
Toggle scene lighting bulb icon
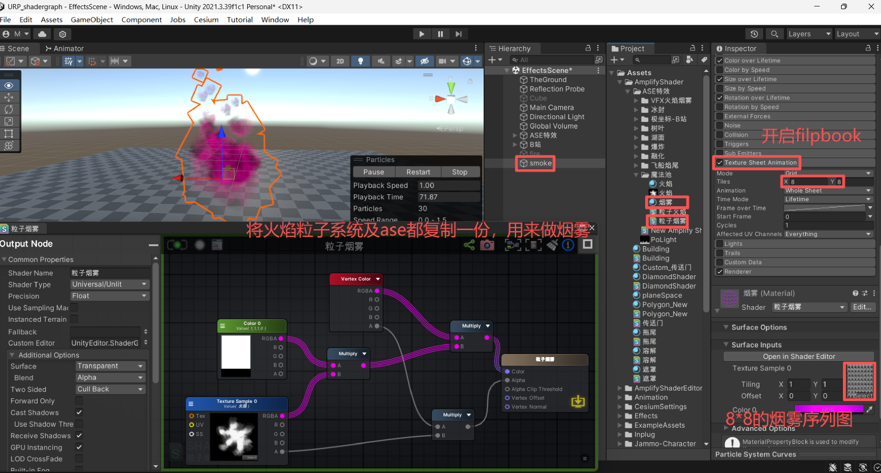pos(361,61)
